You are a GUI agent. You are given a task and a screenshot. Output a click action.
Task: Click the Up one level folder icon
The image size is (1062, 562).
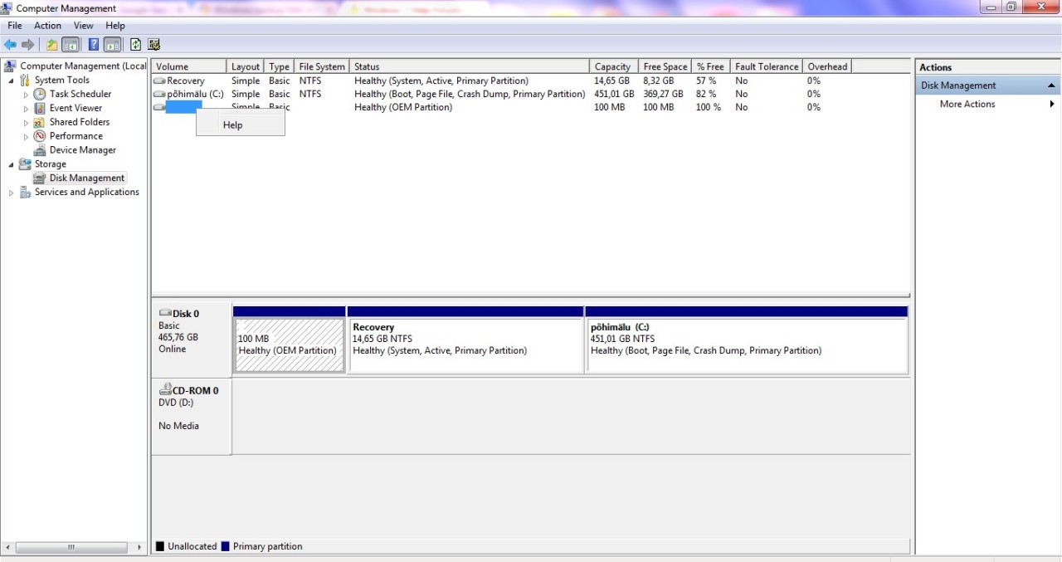(51, 45)
